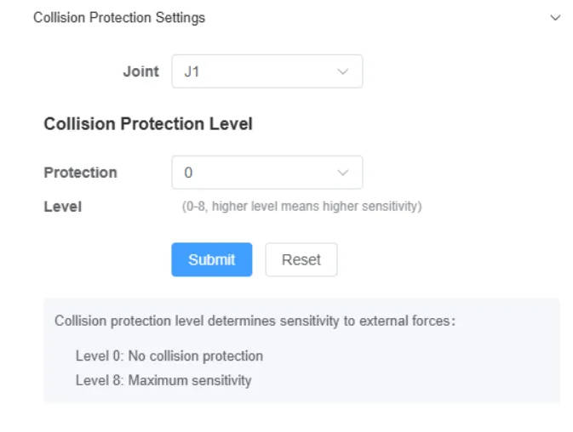Click blank space right of Reset button

[443, 260]
